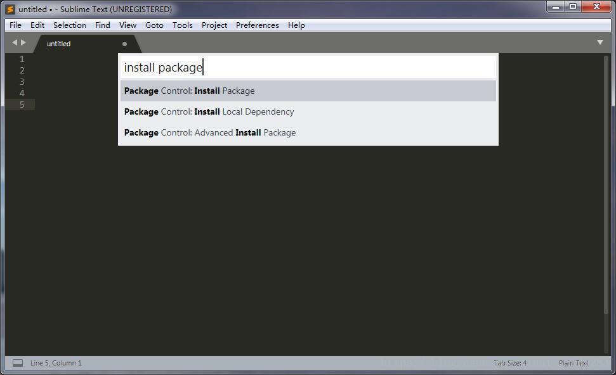Click line number 2 in the gutter
Image resolution: width=616 pixels, height=375 pixels.
click(x=22, y=70)
